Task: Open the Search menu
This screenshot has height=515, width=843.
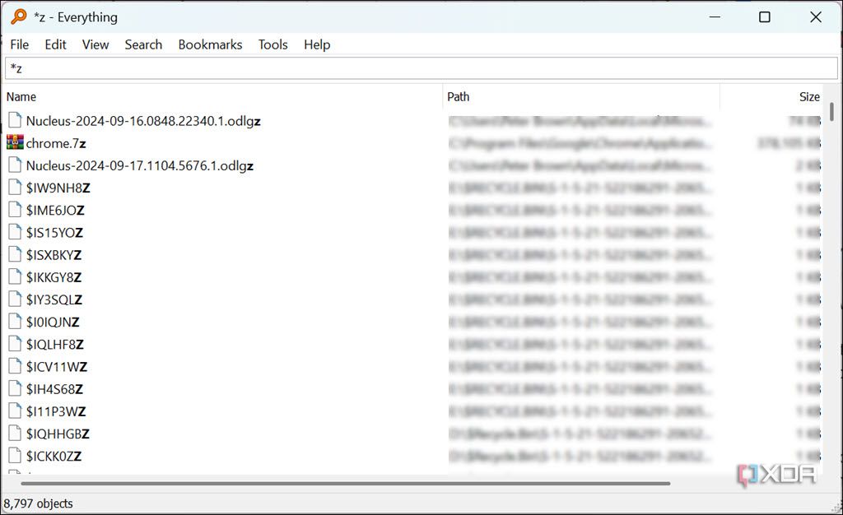Action: [143, 44]
